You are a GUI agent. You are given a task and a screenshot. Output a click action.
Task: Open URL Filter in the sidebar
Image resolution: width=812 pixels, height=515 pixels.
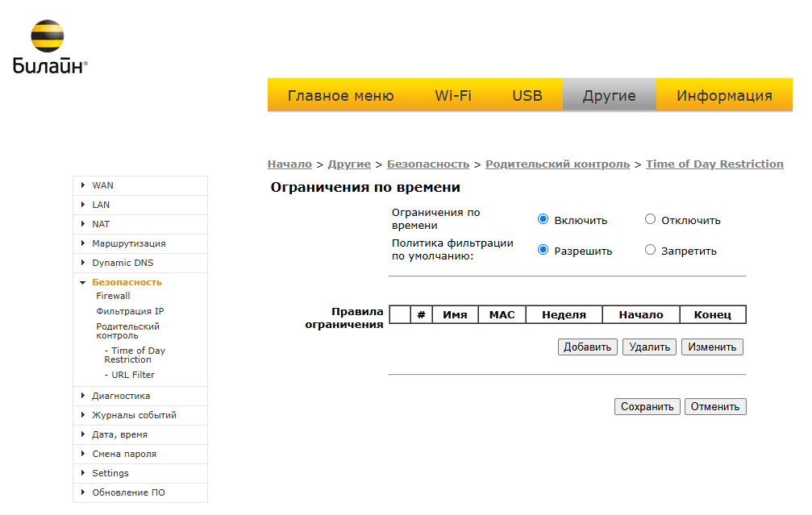pos(132,375)
